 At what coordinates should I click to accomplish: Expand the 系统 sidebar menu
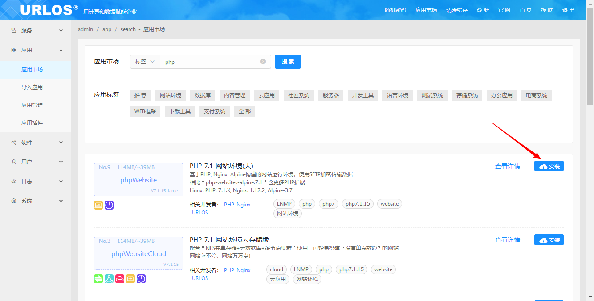(61, 201)
